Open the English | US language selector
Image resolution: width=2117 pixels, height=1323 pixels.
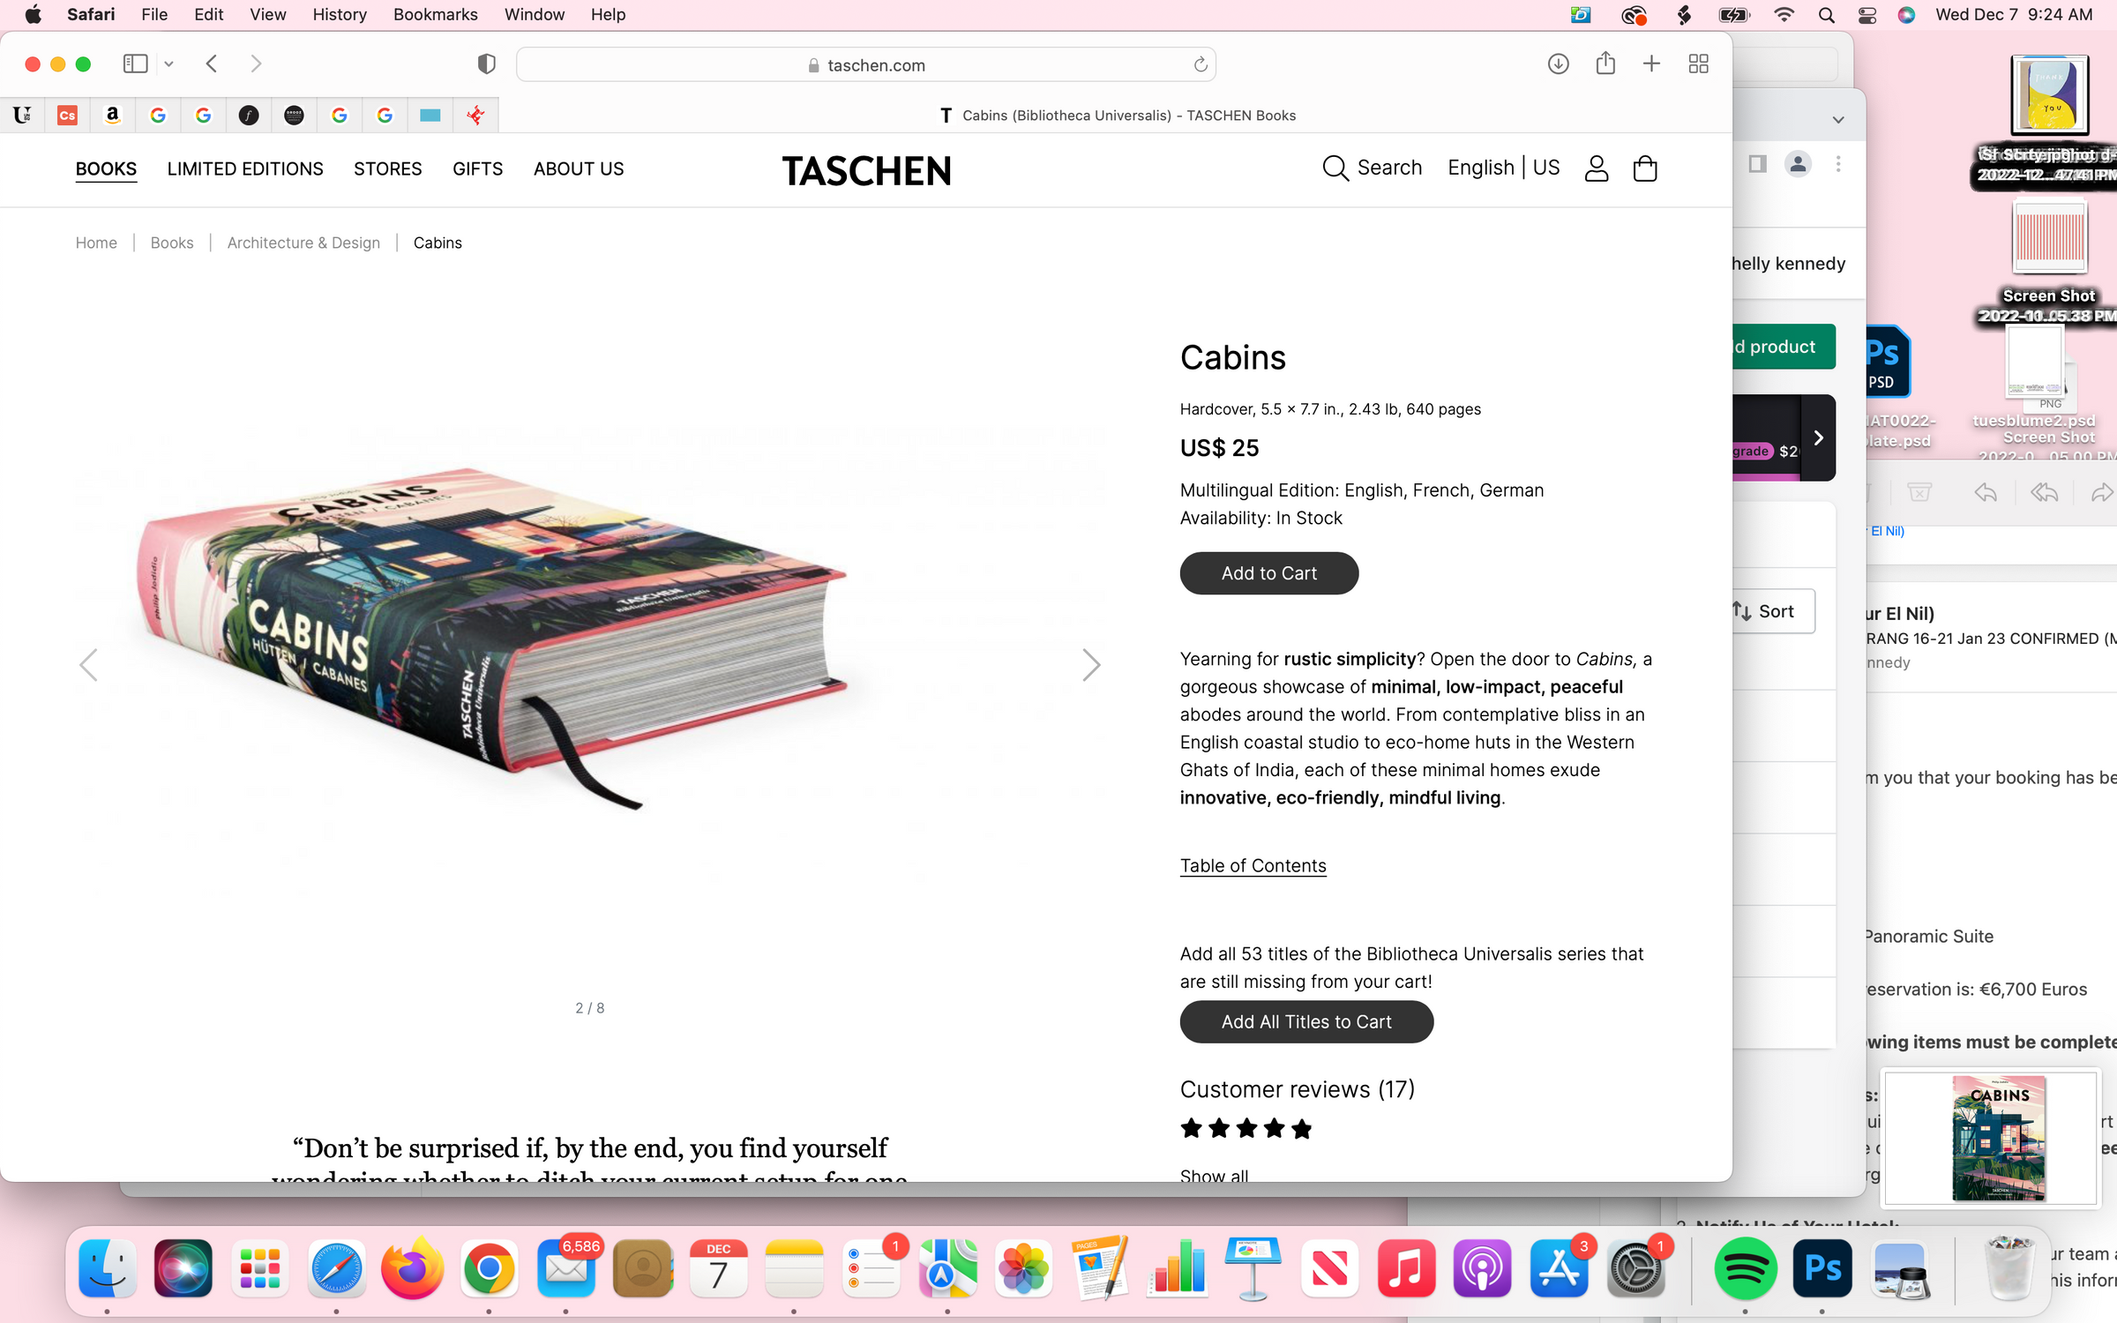tap(1503, 168)
